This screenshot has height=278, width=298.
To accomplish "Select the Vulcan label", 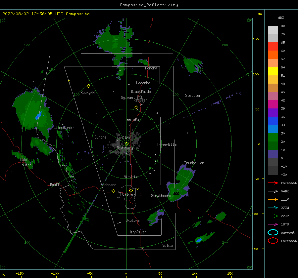I will click(x=168, y=246).
